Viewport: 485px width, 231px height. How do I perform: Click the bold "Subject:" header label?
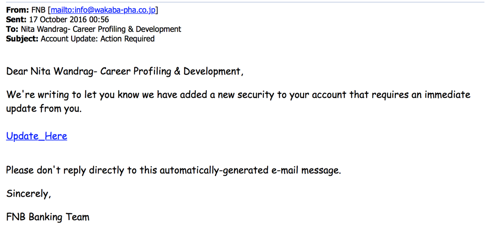click(22, 39)
